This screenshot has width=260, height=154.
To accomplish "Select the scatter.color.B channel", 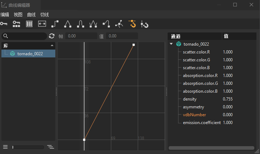I will tap(196, 68).
